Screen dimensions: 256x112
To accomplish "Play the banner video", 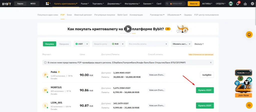I will coord(128,29).
